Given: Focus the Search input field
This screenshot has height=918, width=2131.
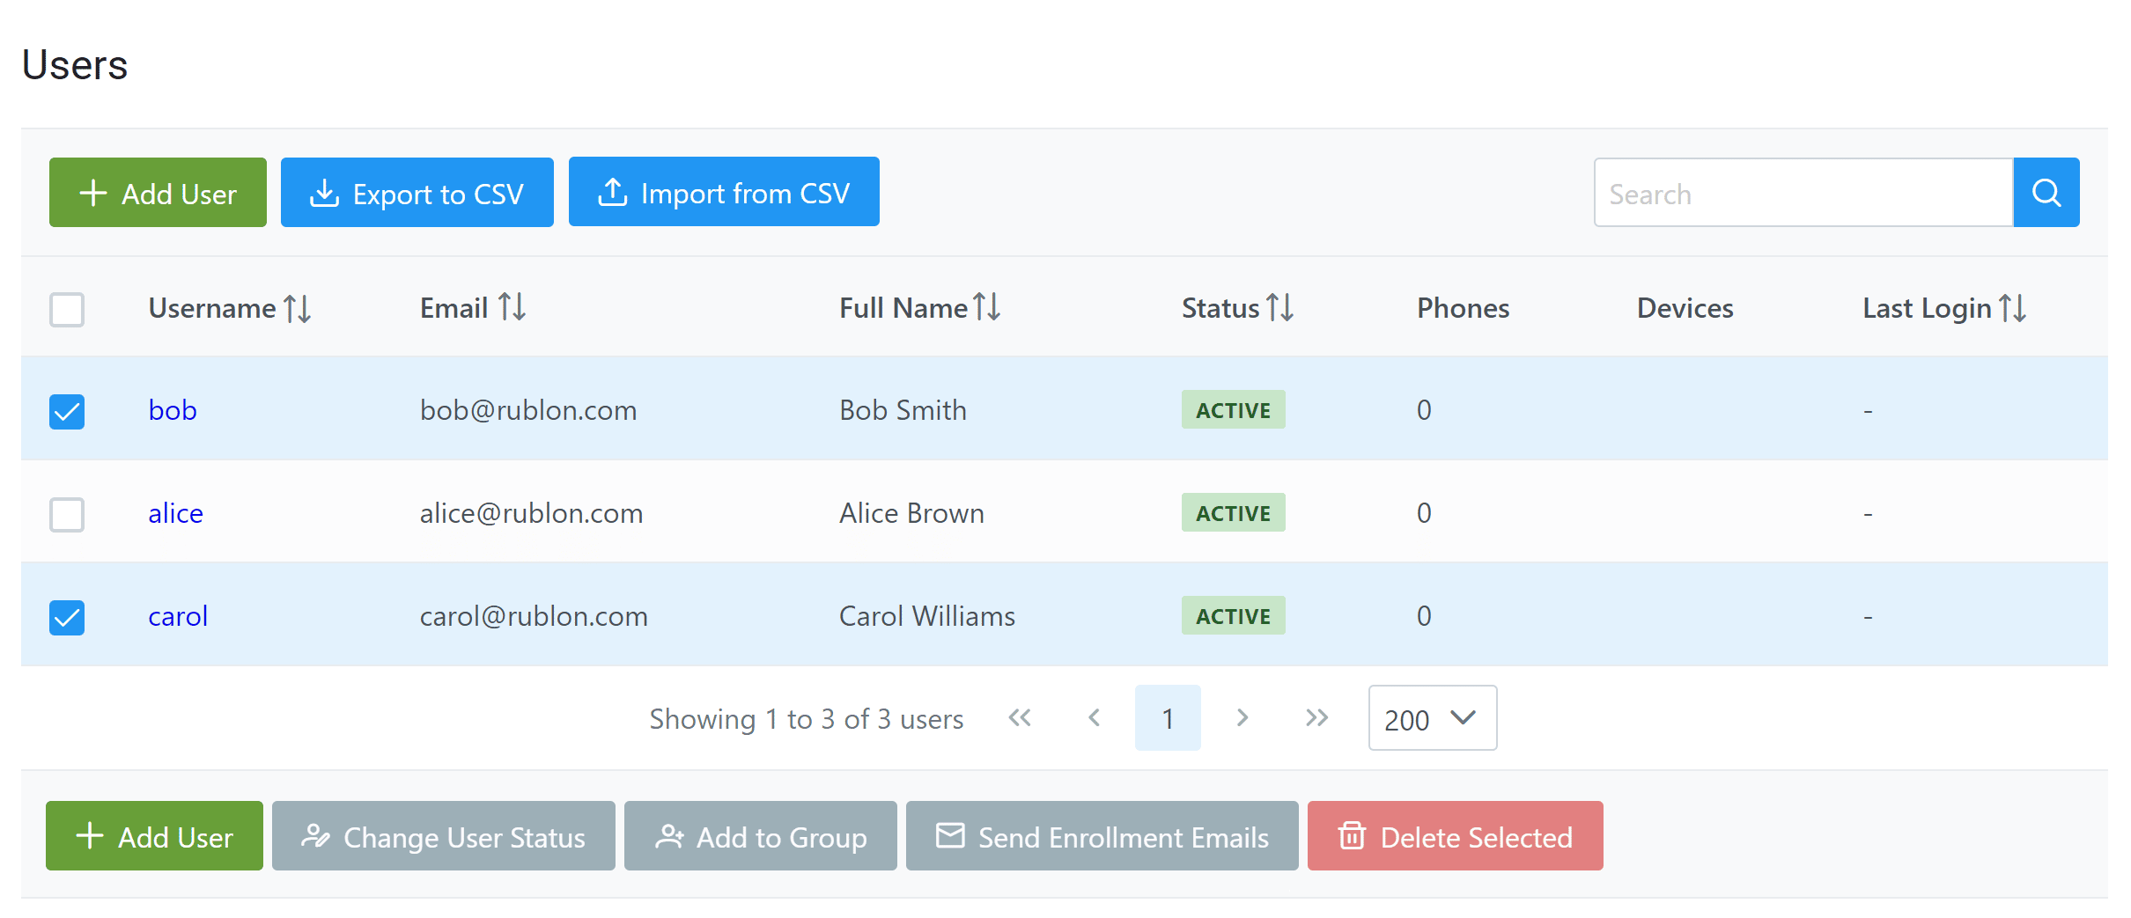Looking at the screenshot, I should [x=1803, y=193].
